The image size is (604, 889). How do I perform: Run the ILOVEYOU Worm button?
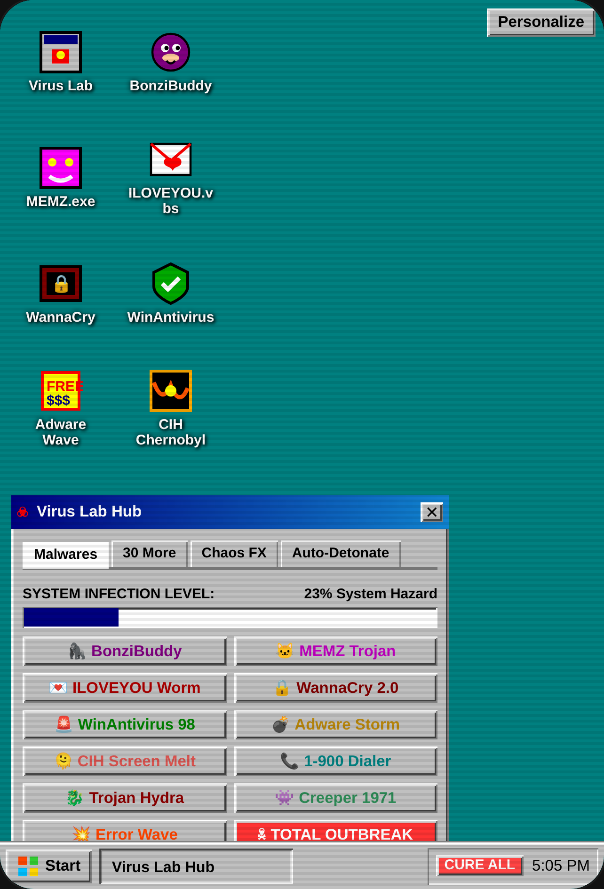tap(125, 688)
